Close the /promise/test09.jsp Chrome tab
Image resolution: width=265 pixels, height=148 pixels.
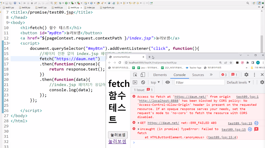coord(143,57)
